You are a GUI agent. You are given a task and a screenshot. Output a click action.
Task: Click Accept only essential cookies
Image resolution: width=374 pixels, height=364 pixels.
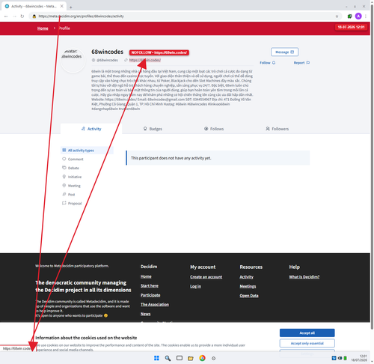tap(307, 343)
